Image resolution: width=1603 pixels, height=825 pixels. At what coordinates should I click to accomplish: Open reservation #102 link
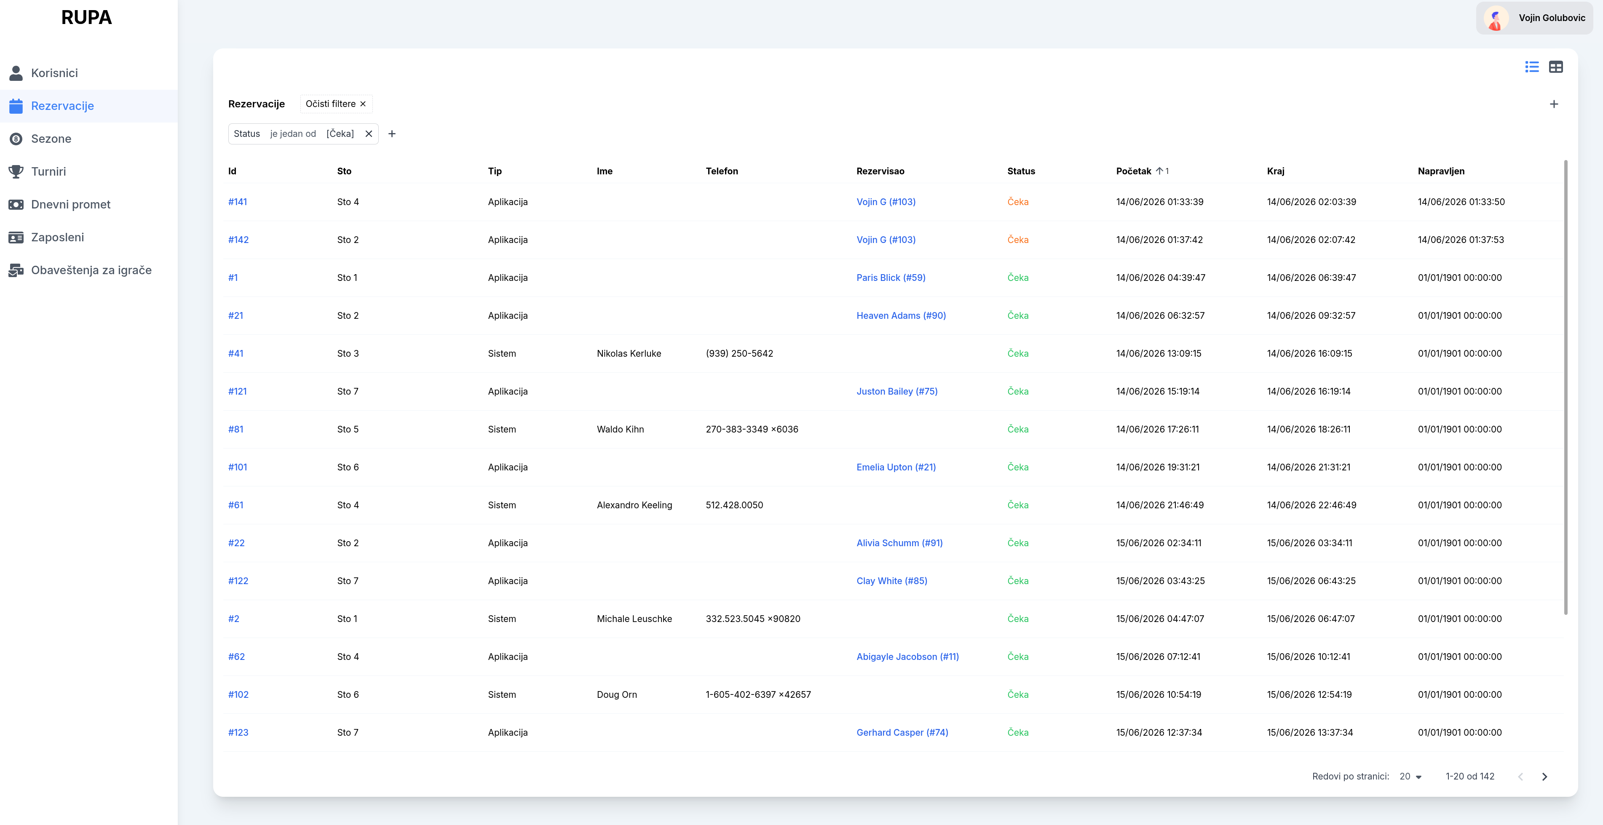click(238, 695)
